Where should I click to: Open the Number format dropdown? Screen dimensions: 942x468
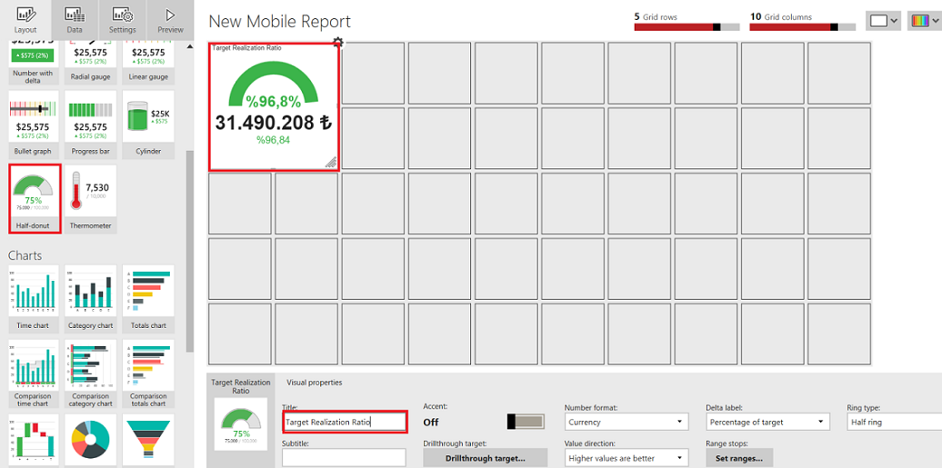tap(626, 422)
